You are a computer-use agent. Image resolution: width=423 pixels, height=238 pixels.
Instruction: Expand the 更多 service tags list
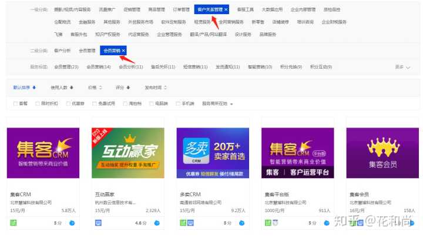402,67
